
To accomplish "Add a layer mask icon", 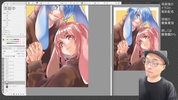I will point(14,94).
